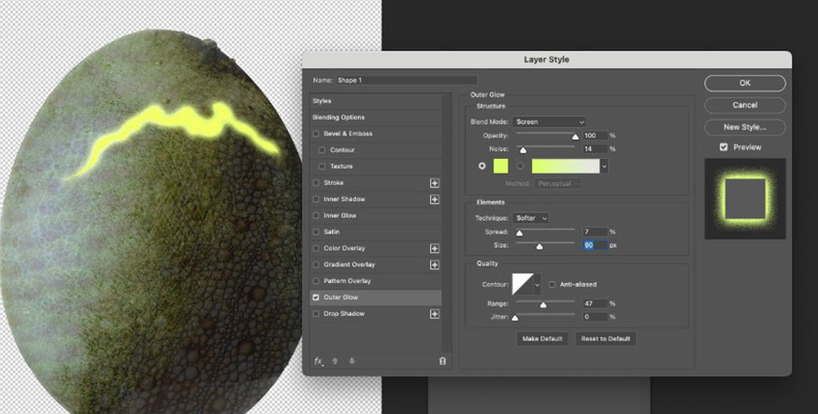Click the plus icon beside Drop Shadow
Image resolution: width=818 pixels, height=414 pixels.
pos(435,314)
